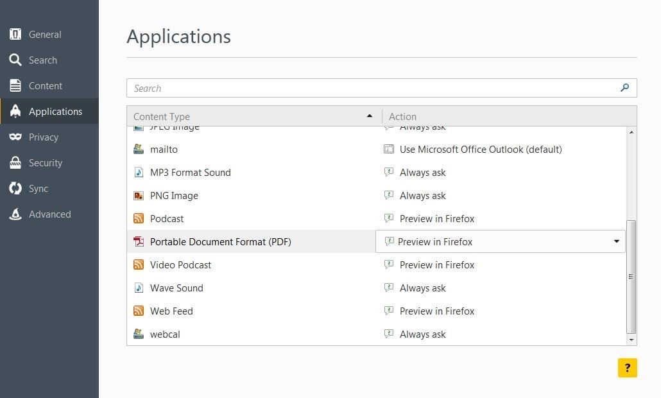This screenshot has height=398, width=661.
Task: Click the Content Type column header
Action: pos(254,116)
